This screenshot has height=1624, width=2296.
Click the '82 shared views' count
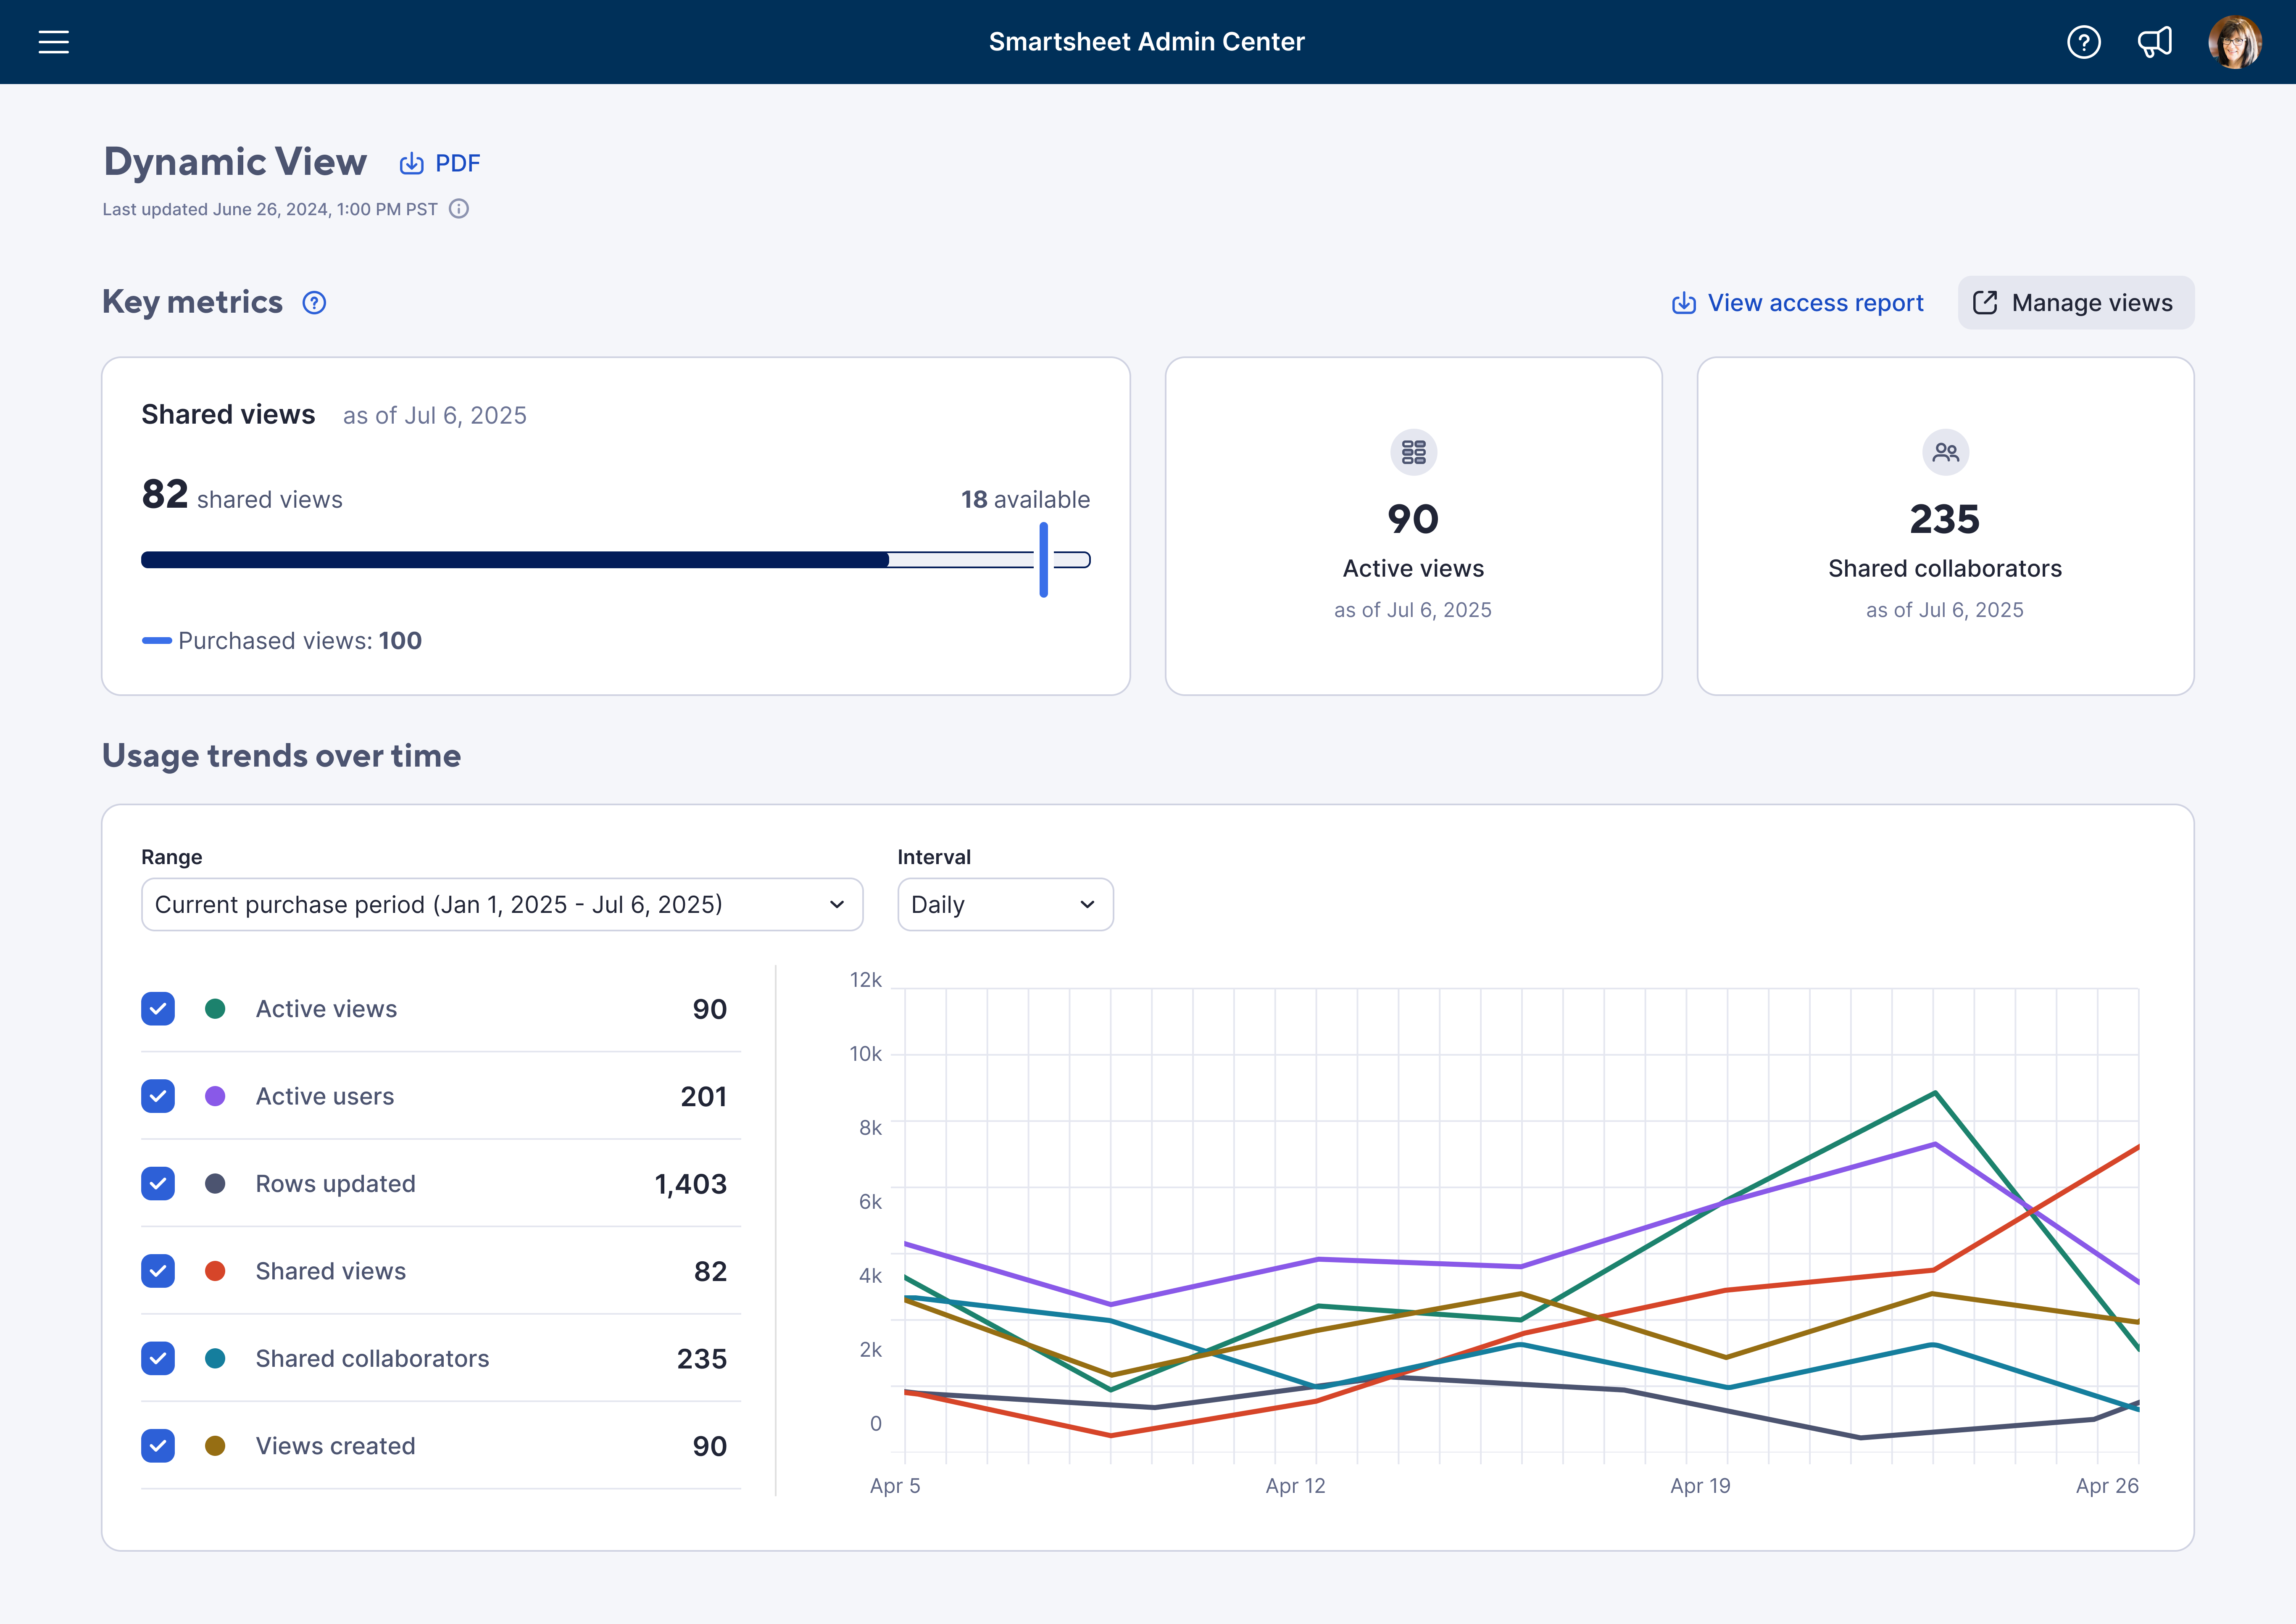[242, 495]
